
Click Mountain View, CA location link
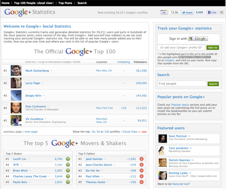102,120
